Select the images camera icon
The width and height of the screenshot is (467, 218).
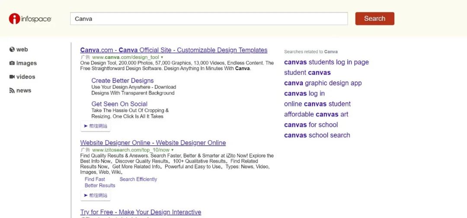(x=12, y=63)
